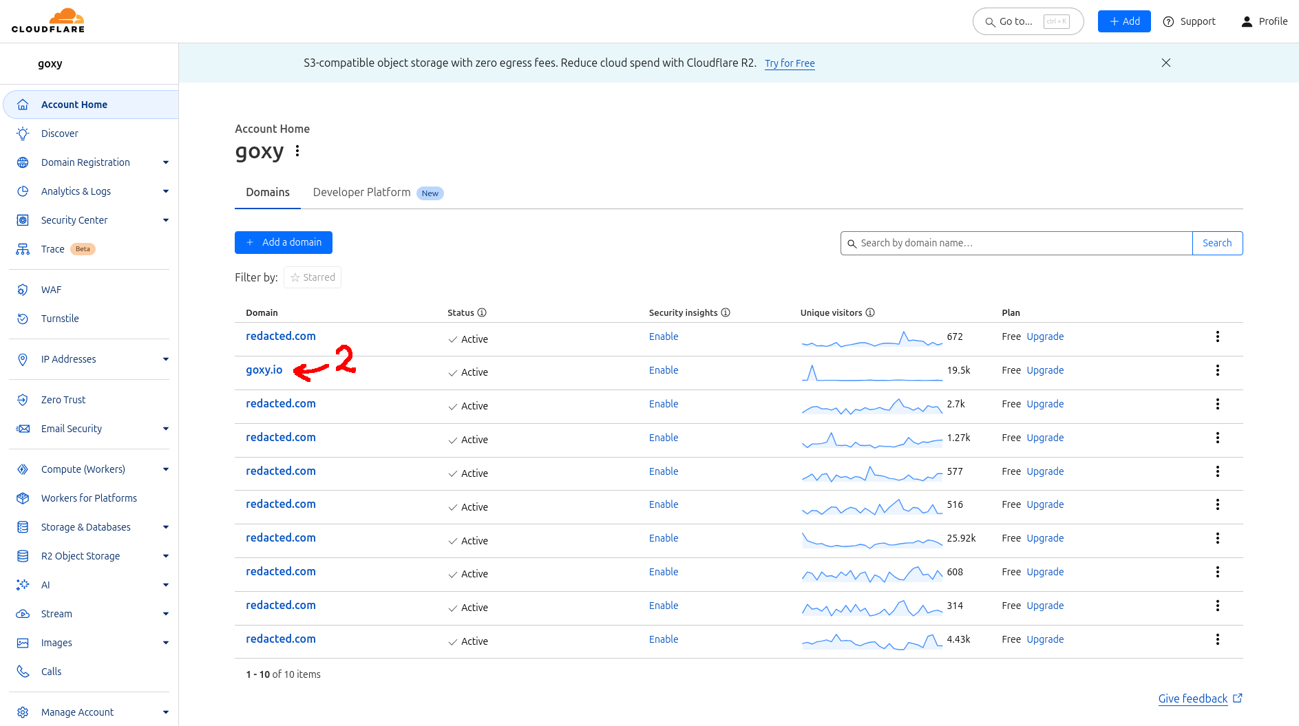
Task: Toggle the Starred filter
Action: point(312,277)
